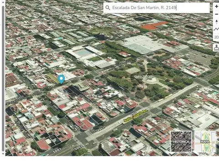This screenshot has width=219, height=164.
Task: Zoom out with the minus button
Action: 216,14
